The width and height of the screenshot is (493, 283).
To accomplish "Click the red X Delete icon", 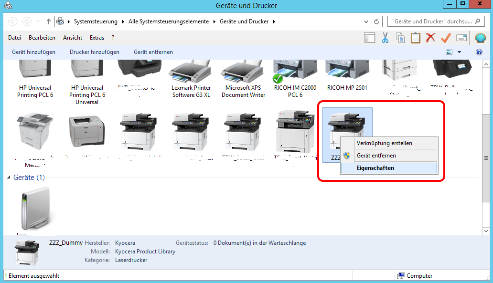I will coord(430,38).
